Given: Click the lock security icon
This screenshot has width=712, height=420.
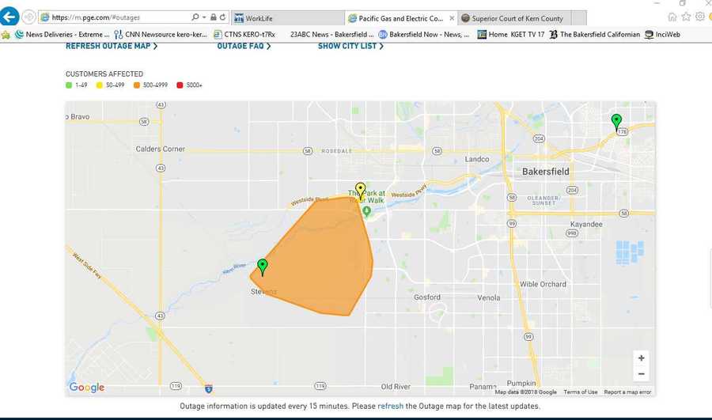Looking at the screenshot, I should 213,17.
